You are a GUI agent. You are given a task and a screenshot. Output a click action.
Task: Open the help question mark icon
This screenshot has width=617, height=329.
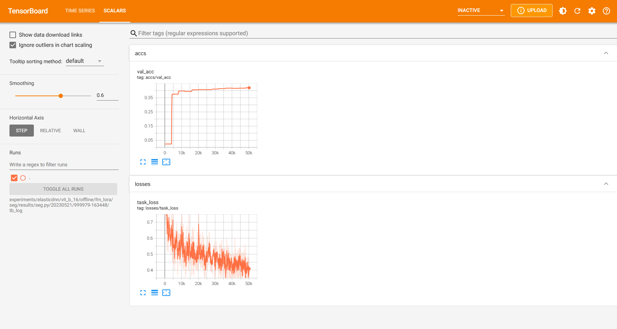coord(606,11)
